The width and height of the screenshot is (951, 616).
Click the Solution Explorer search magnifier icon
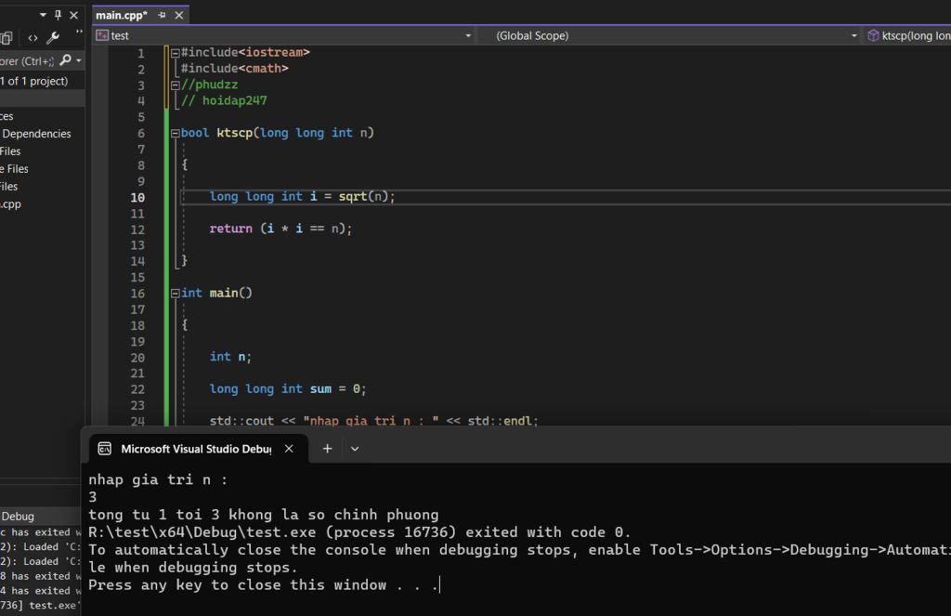click(65, 60)
